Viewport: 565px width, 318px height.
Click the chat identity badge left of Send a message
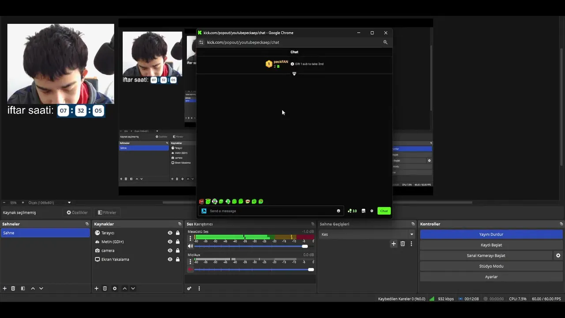(x=204, y=211)
